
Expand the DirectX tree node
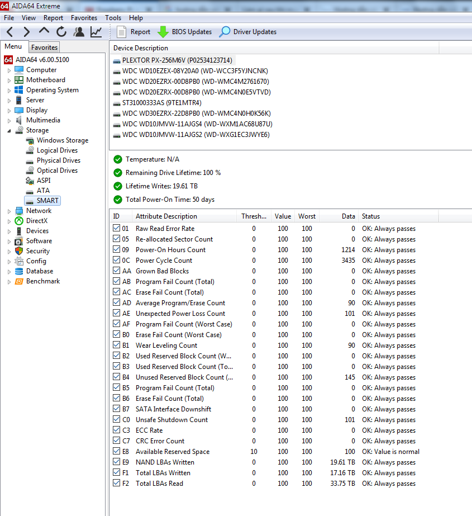[x=9, y=221]
